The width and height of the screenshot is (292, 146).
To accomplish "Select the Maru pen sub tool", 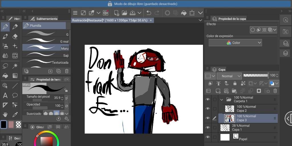I will (46, 47).
